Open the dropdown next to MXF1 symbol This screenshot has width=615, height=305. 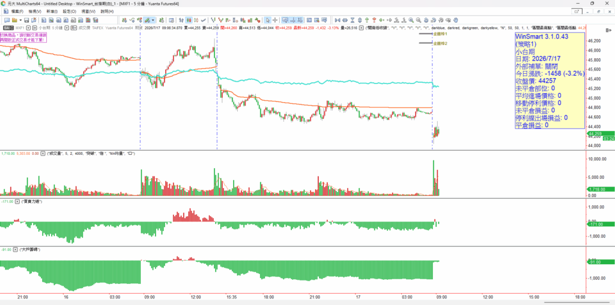coord(29,28)
